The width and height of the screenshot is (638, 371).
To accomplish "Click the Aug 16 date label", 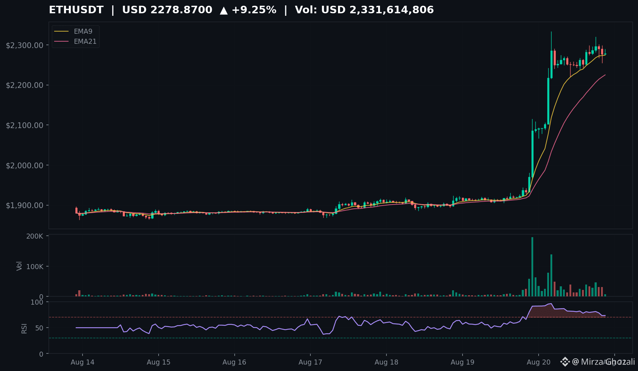I will click(x=234, y=362).
